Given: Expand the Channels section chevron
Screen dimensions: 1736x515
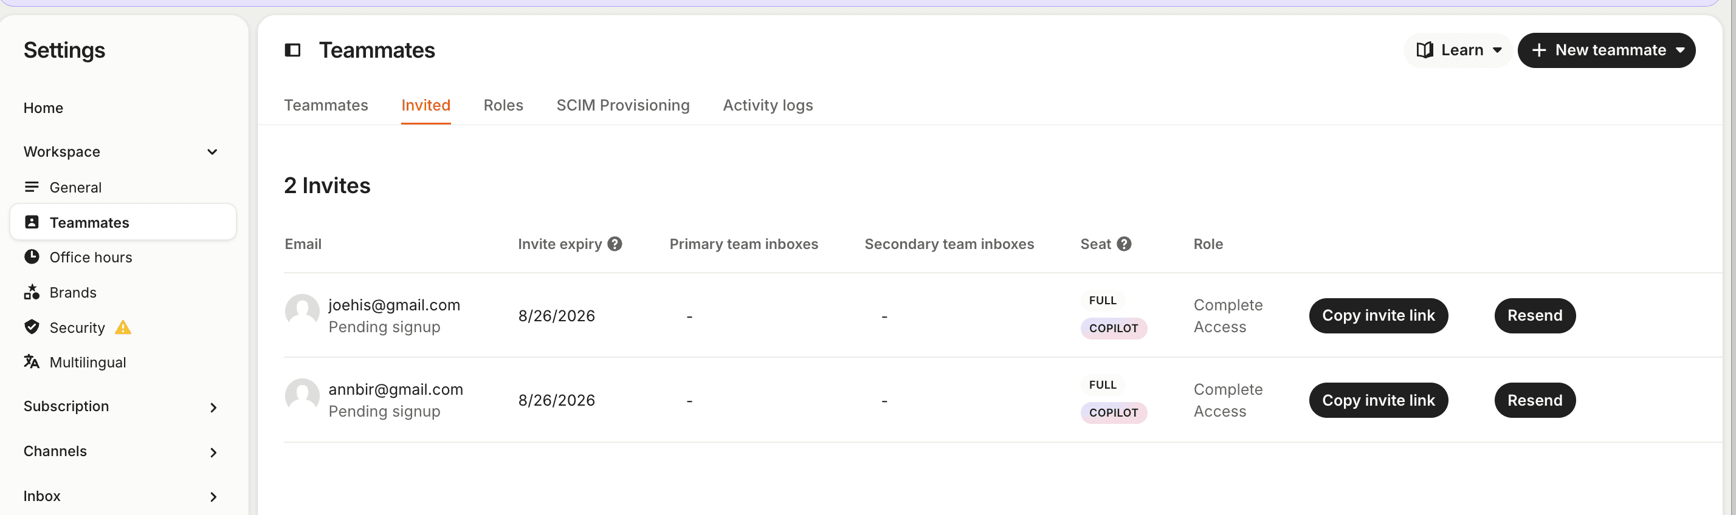Looking at the screenshot, I should point(213,452).
